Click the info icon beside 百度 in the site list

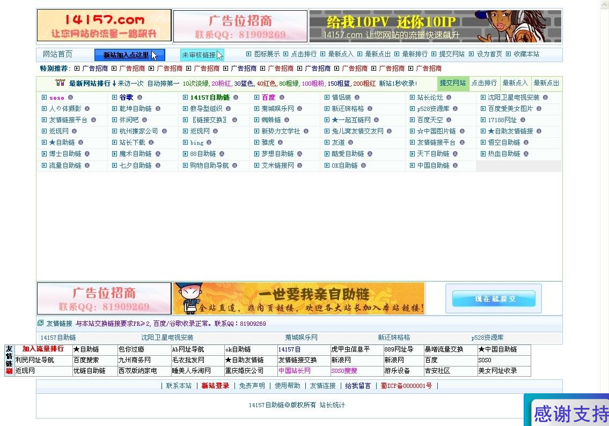282,98
